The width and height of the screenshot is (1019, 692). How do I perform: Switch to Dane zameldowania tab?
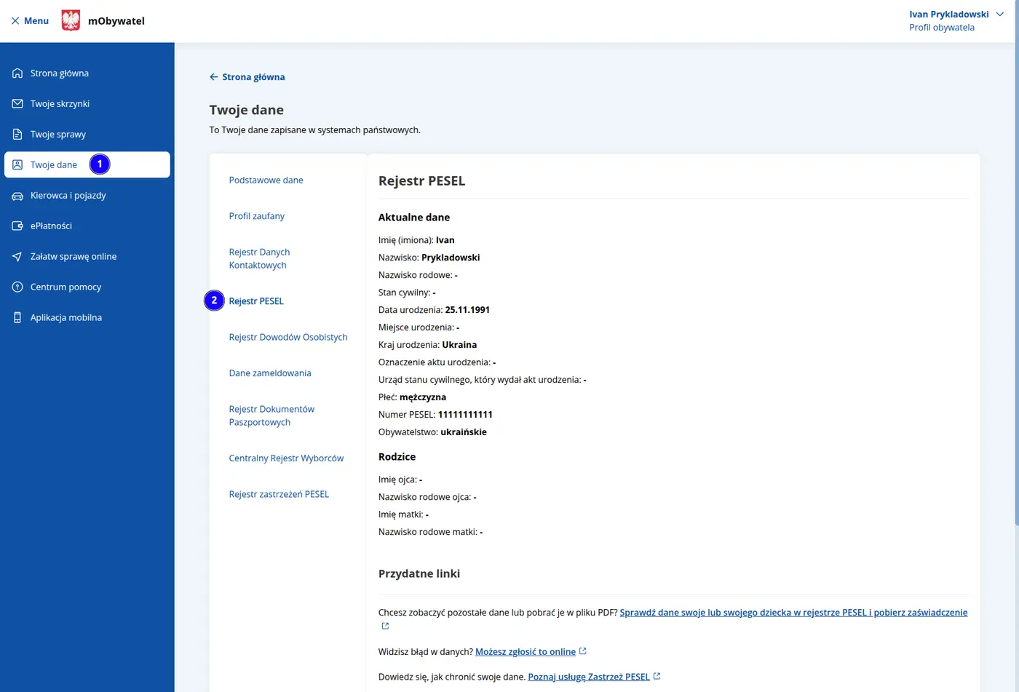[270, 373]
